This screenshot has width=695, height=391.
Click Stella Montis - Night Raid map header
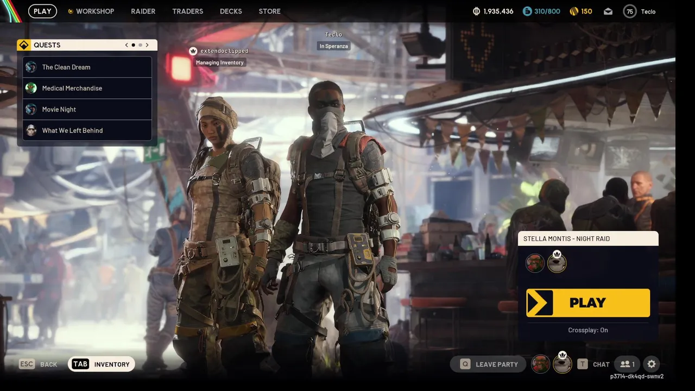click(x=588, y=238)
